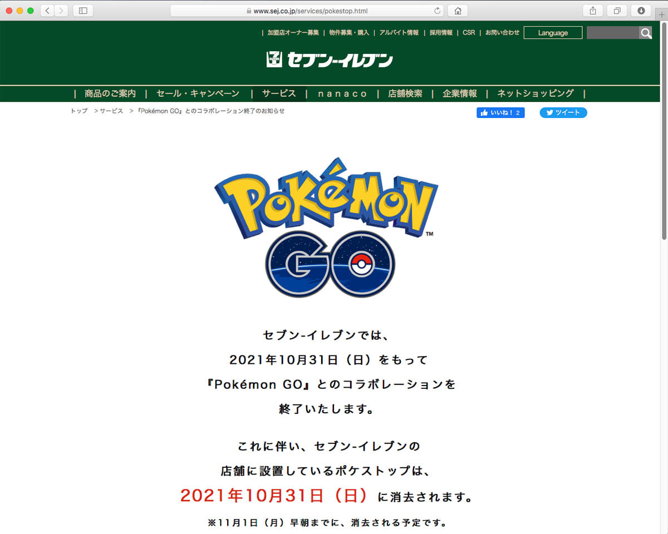Show the tab overview icon
The height and width of the screenshot is (534, 668).
617,11
